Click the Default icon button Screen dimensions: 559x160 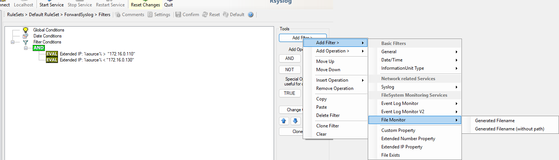[234, 15]
